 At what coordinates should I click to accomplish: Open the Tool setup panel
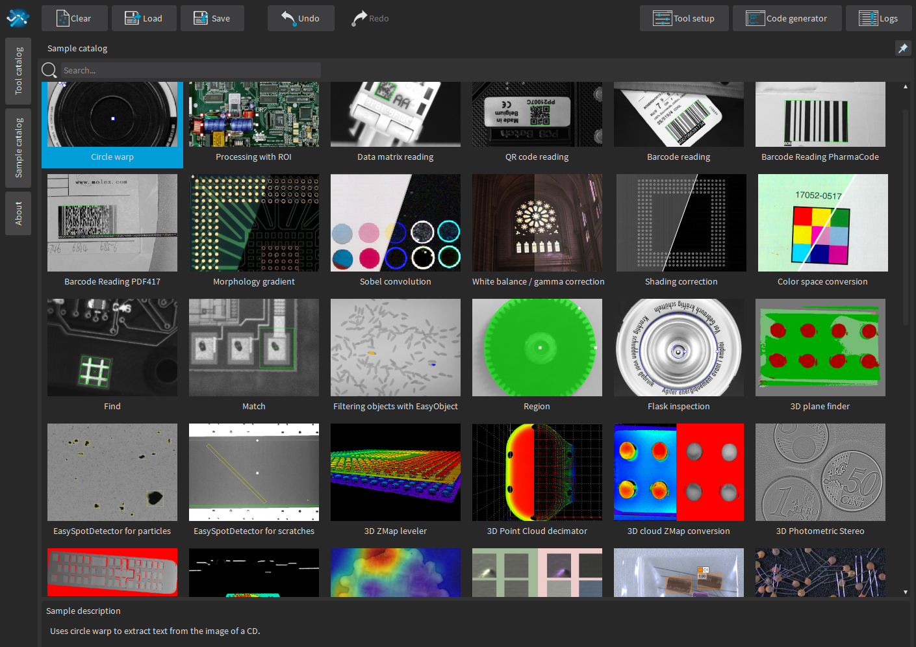point(683,18)
